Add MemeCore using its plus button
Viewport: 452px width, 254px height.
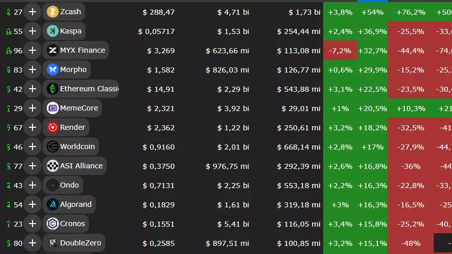tap(32, 108)
